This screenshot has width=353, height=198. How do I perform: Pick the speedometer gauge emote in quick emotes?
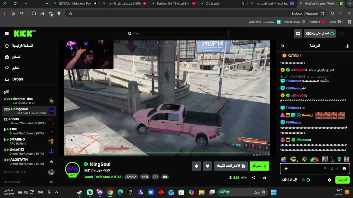click(314, 159)
